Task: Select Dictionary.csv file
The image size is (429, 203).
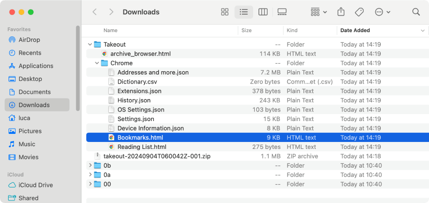Action: [x=257, y=82]
